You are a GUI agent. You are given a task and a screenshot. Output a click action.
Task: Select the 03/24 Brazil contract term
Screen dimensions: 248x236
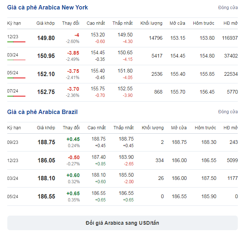click(x=13, y=178)
